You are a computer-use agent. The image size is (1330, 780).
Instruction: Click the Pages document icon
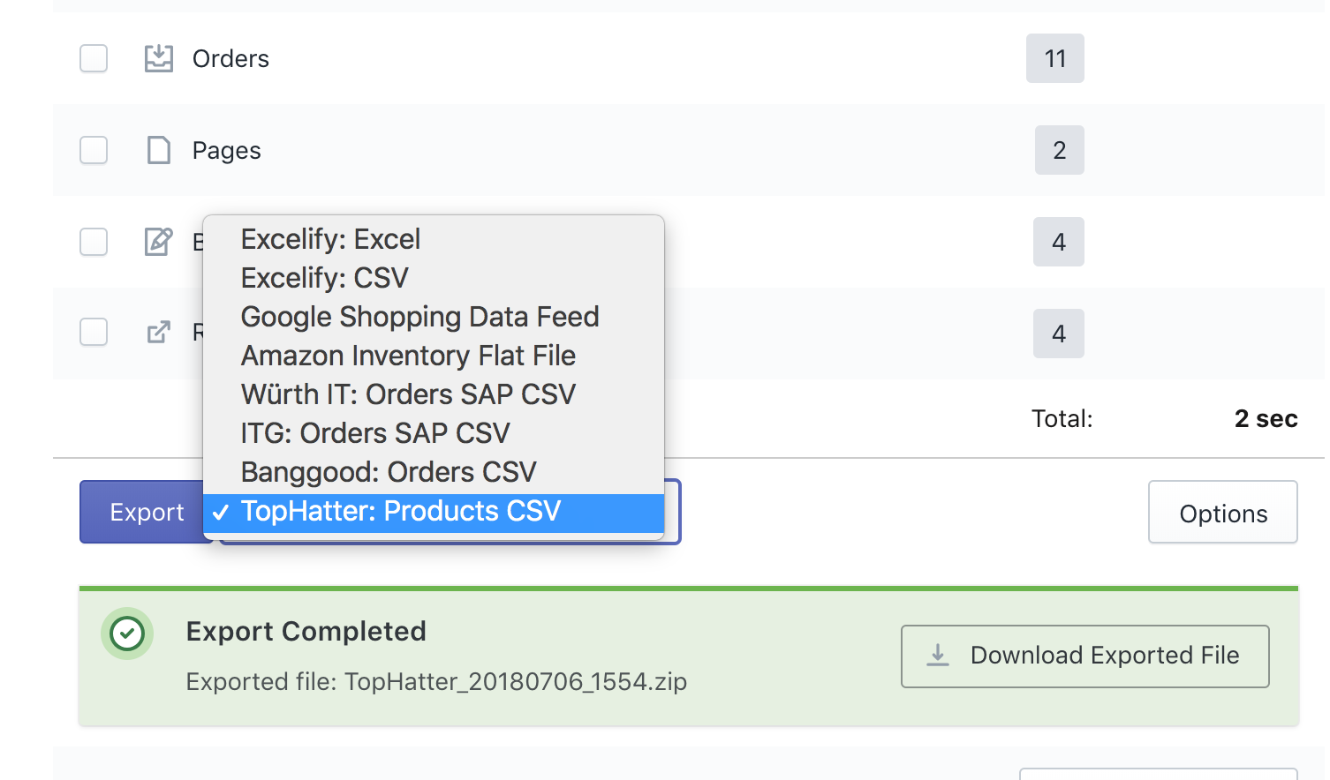159,150
